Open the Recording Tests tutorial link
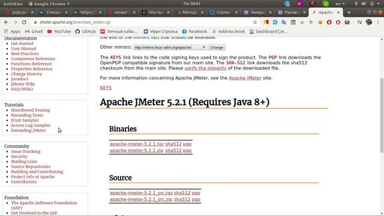Image resolution: width=384 pixels, height=216 pixels. (27, 115)
